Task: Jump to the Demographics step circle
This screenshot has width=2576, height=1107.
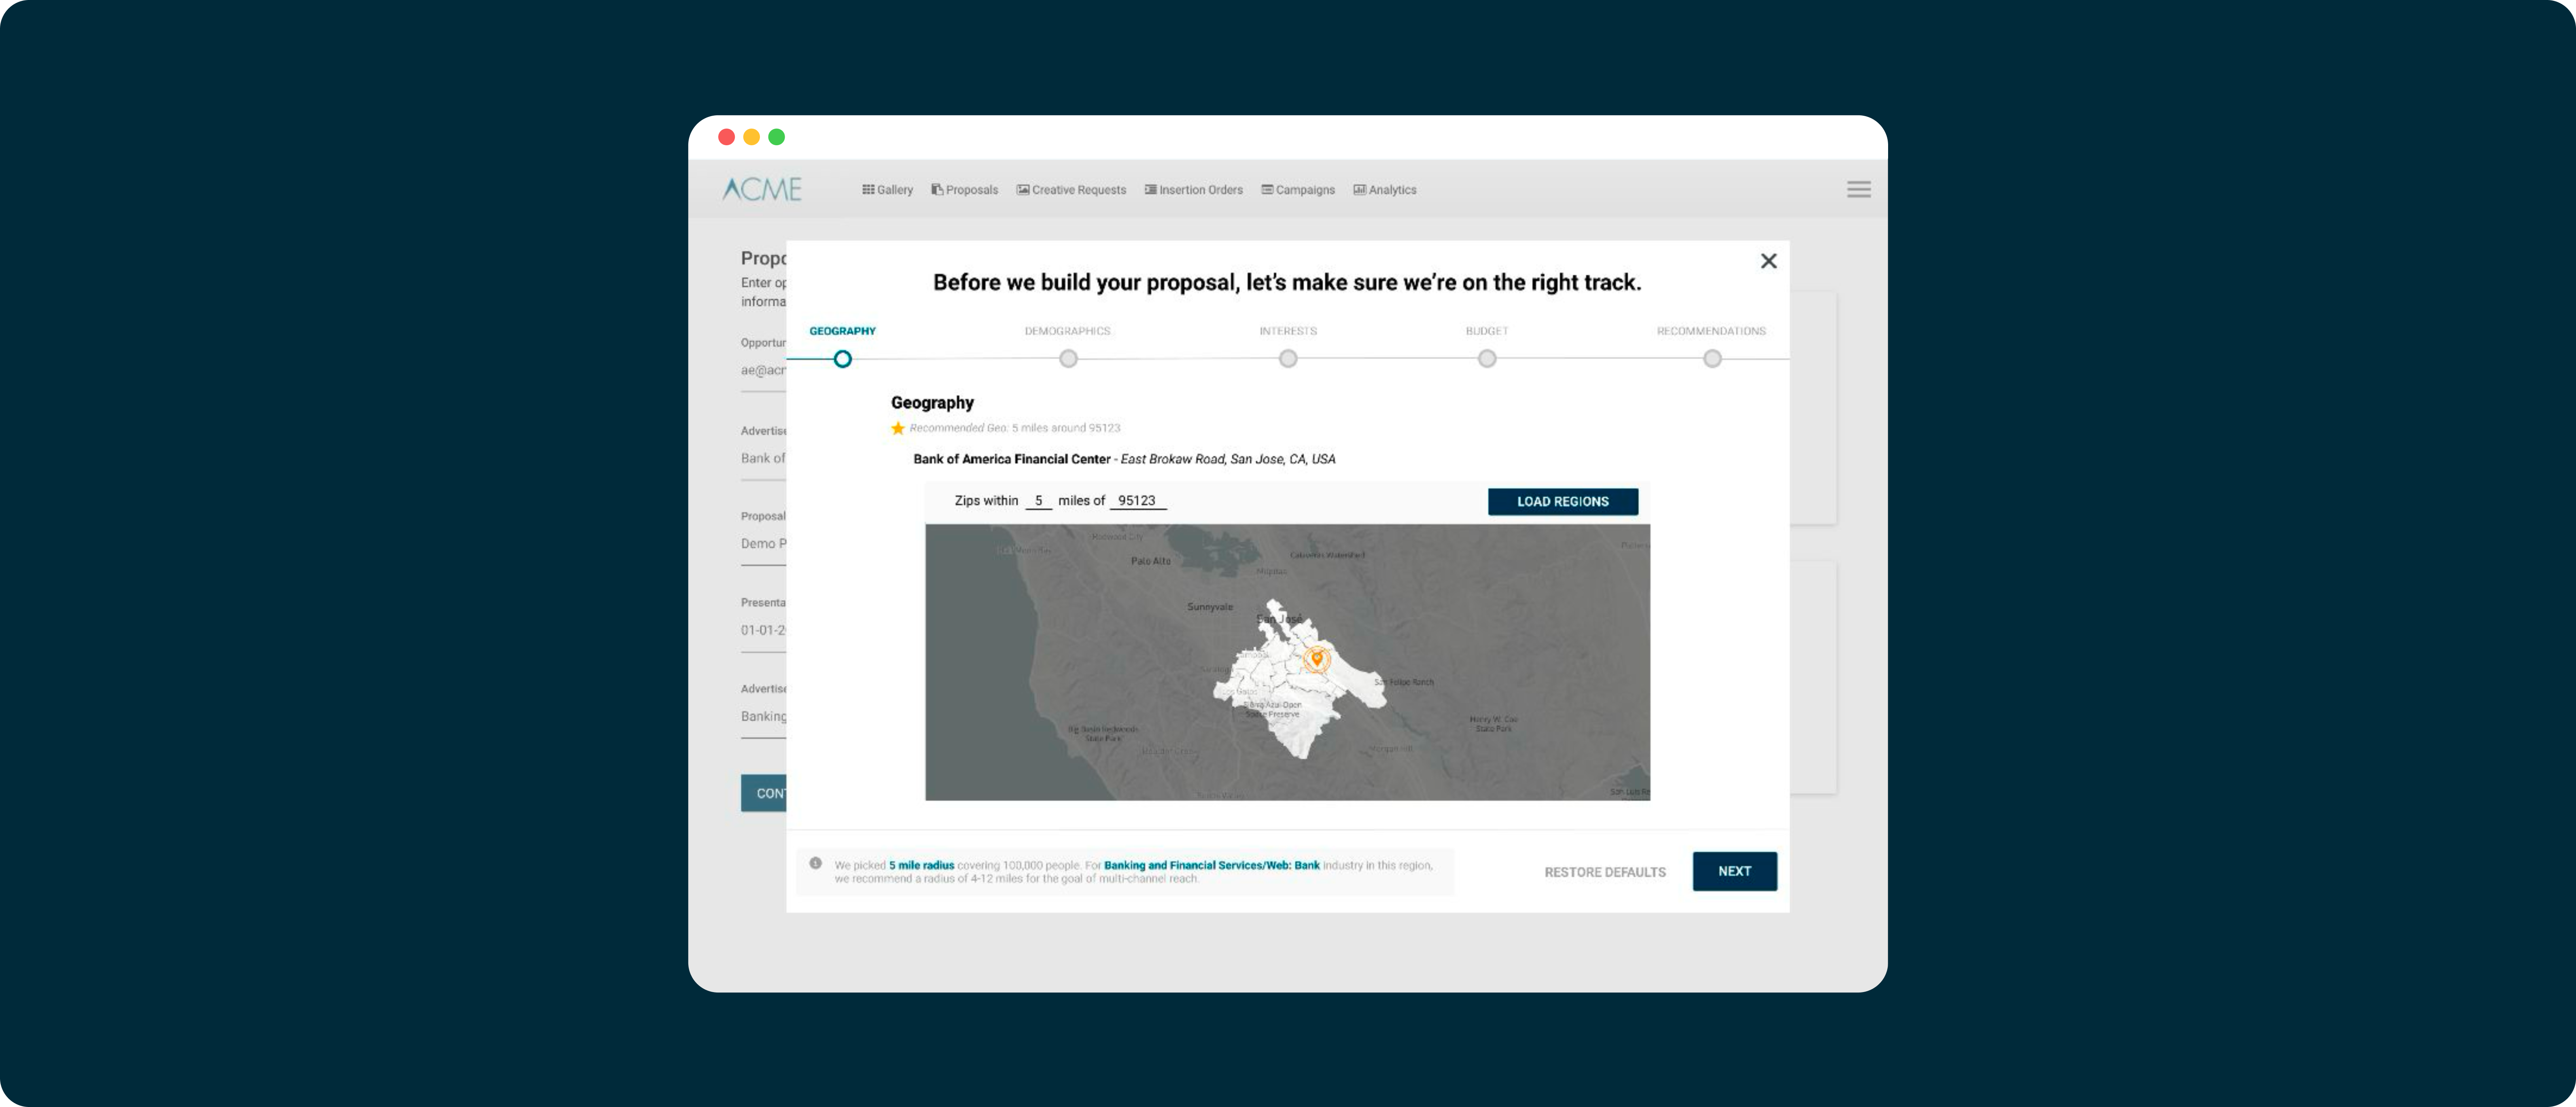Action: [1068, 359]
